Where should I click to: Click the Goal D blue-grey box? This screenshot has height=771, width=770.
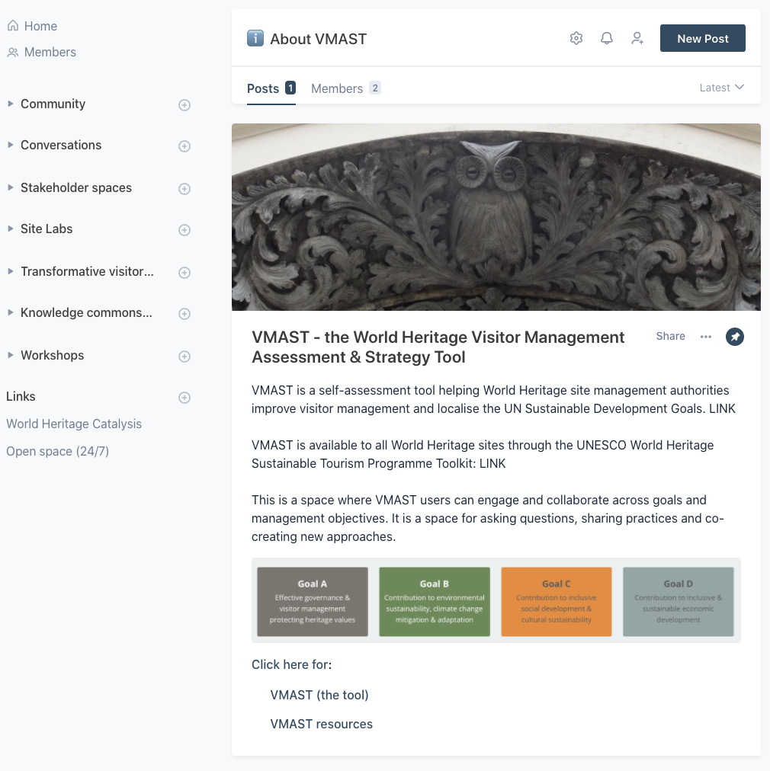tap(679, 602)
